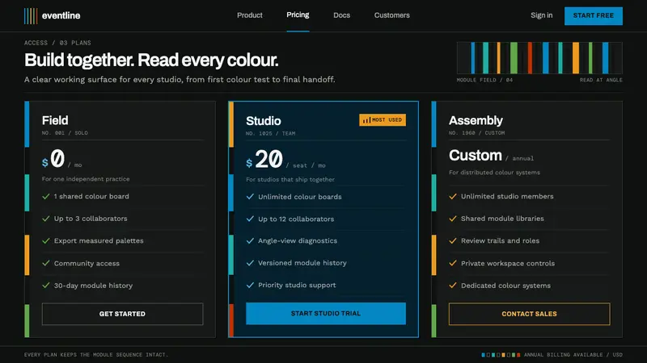This screenshot has height=363, width=647.
Task: Click 'MODULE FIELD / 04' caption
Action: [484, 80]
